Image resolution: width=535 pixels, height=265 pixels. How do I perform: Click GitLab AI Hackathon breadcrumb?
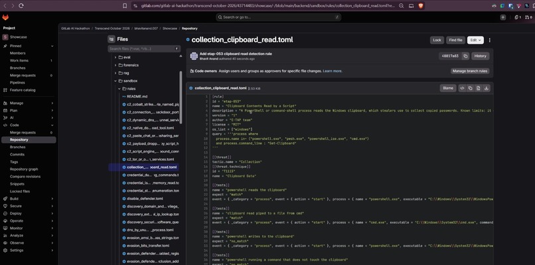click(76, 29)
